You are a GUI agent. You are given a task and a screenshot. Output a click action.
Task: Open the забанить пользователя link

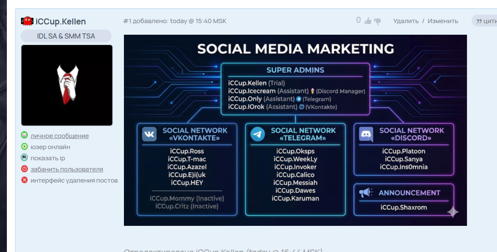point(67,169)
